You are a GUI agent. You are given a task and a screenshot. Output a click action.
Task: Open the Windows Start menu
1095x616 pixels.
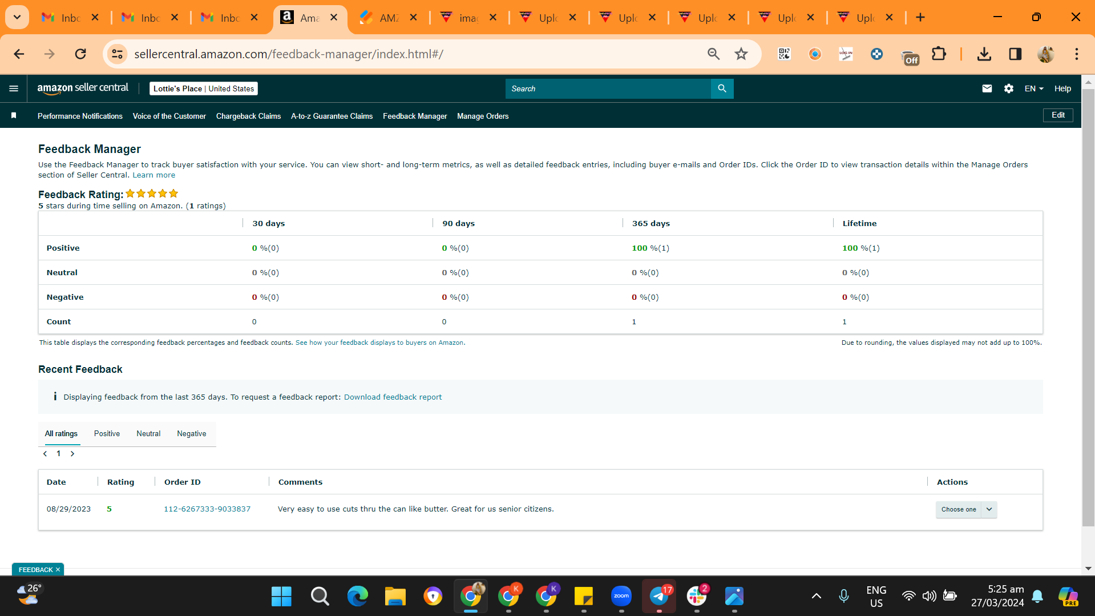[x=281, y=597]
